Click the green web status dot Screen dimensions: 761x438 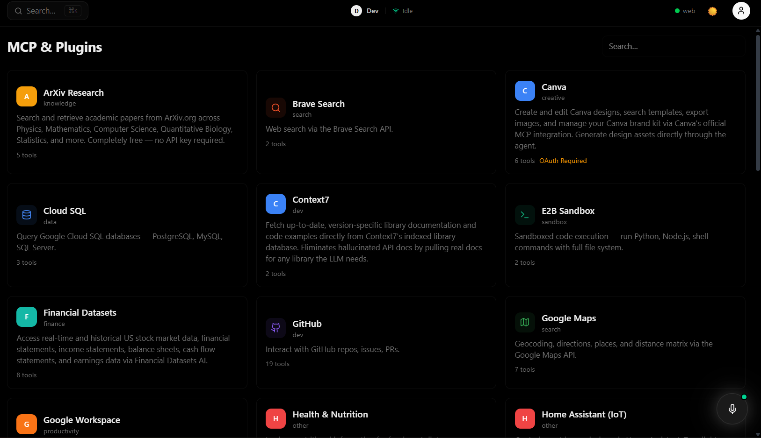pos(677,11)
